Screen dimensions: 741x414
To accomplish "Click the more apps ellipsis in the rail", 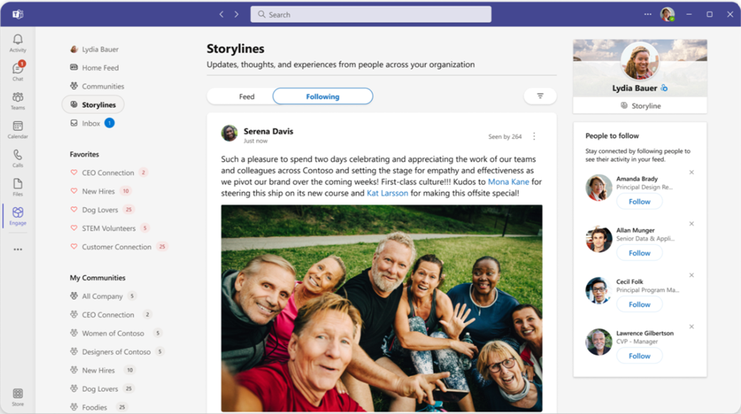I will pyautogui.click(x=18, y=248).
